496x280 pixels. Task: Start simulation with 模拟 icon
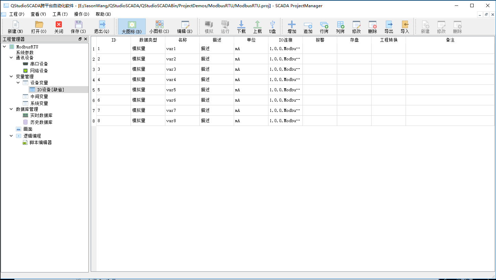[x=208, y=26]
